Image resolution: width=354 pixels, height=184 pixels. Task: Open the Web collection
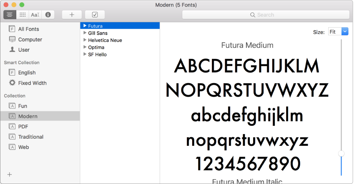click(x=40, y=147)
